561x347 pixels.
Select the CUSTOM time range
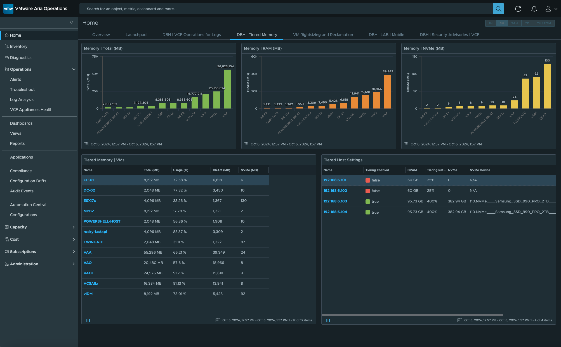544,23
